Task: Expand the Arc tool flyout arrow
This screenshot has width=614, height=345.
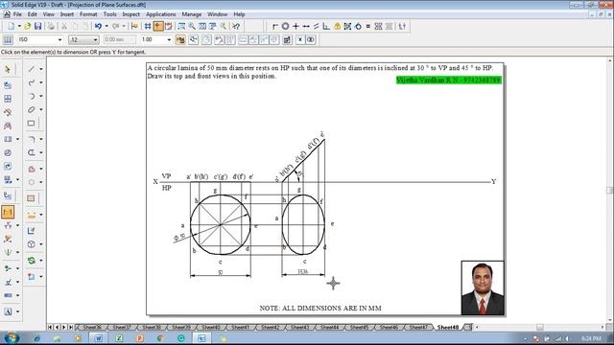Action: [x=40, y=96]
